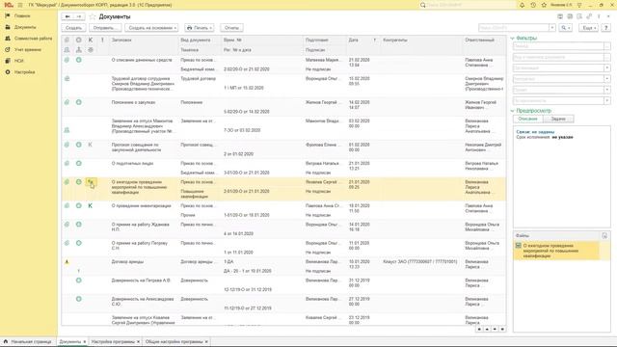Open the attached file in Файлы panel
Screen dimensions: 617x347
556,251
